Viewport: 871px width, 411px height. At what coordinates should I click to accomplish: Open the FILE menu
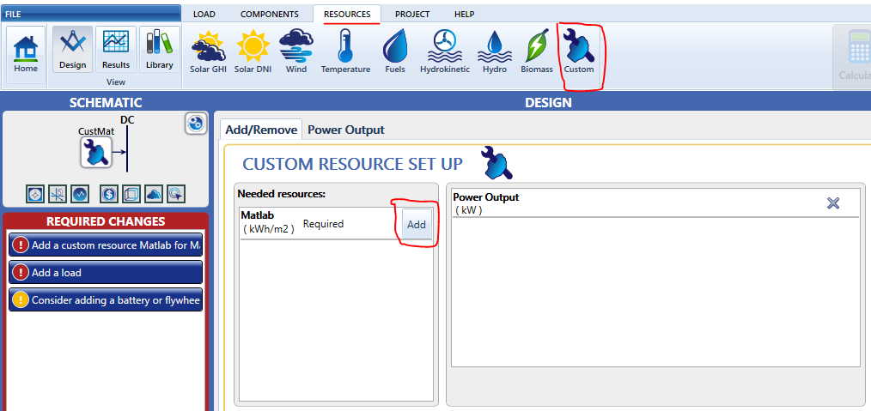pos(13,14)
